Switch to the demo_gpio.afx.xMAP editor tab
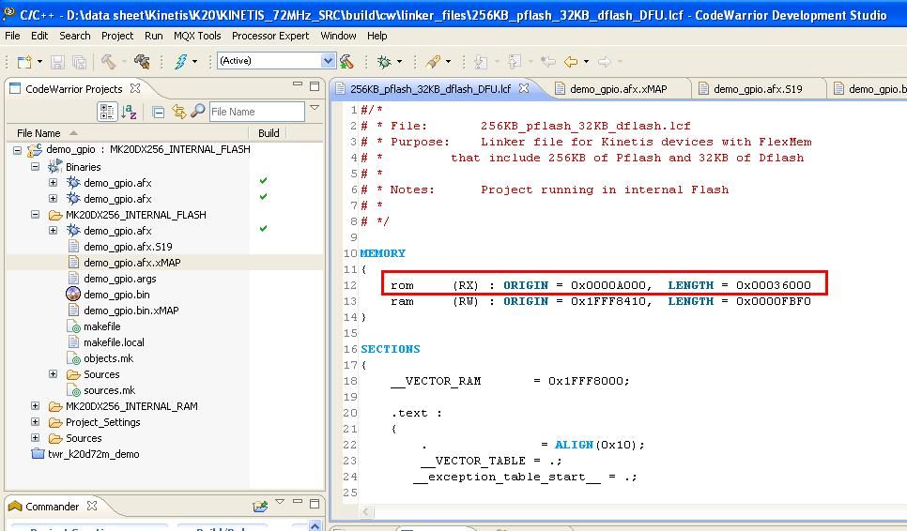Image resolution: width=907 pixels, height=531 pixels. (x=619, y=89)
